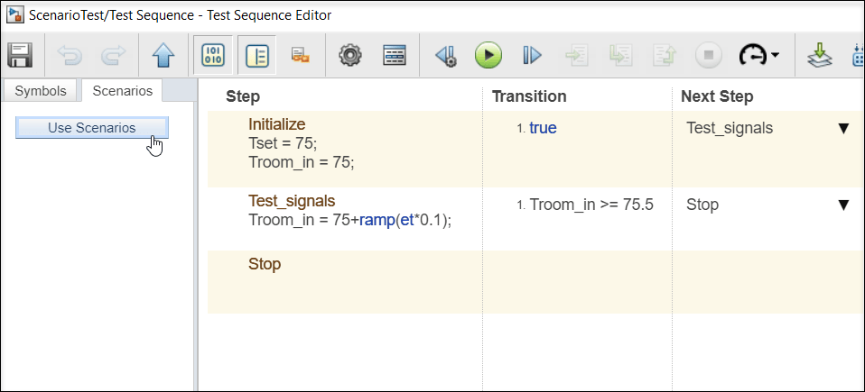Viewport: 865px width, 392px height.
Task: Click the Undo arrow icon
Action: coord(70,55)
